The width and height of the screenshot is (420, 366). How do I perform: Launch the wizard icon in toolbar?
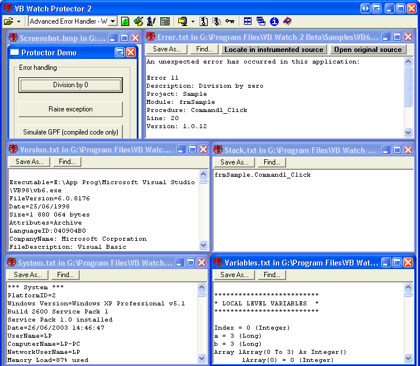coord(151,21)
